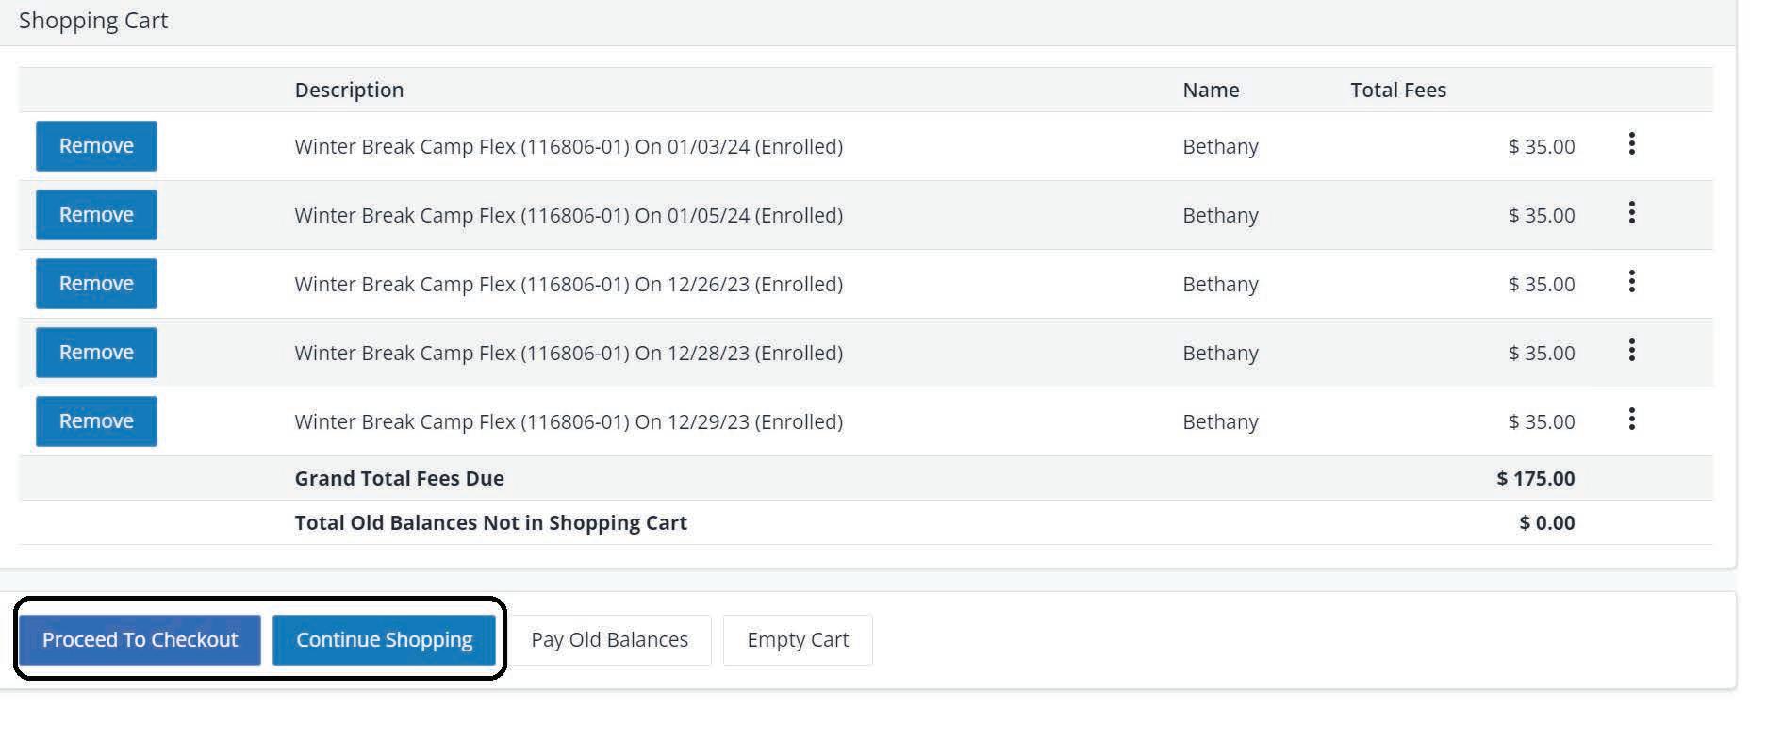The height and width of the screenshot is (742, 1766).
Task: Open the three-dot menu for 12/29/23 camp
Action: click(x=1631, y=420)
